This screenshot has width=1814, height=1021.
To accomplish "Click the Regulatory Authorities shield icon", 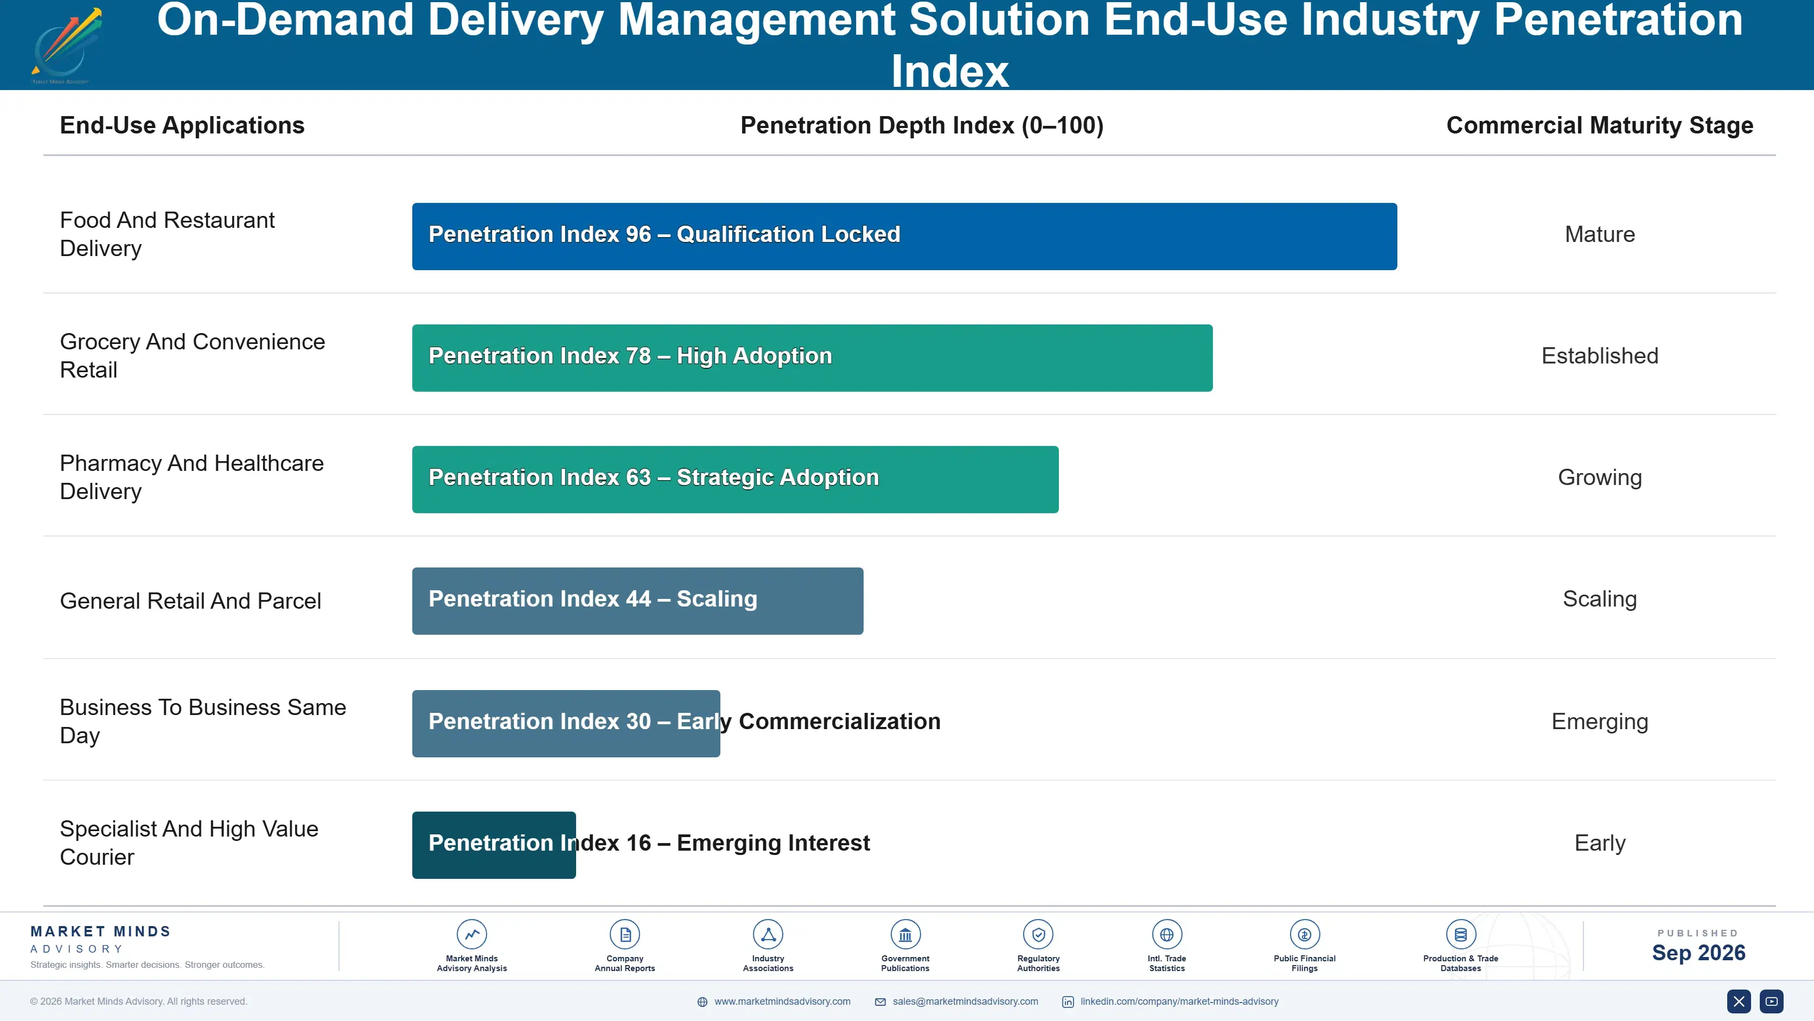I will 1038,934.
